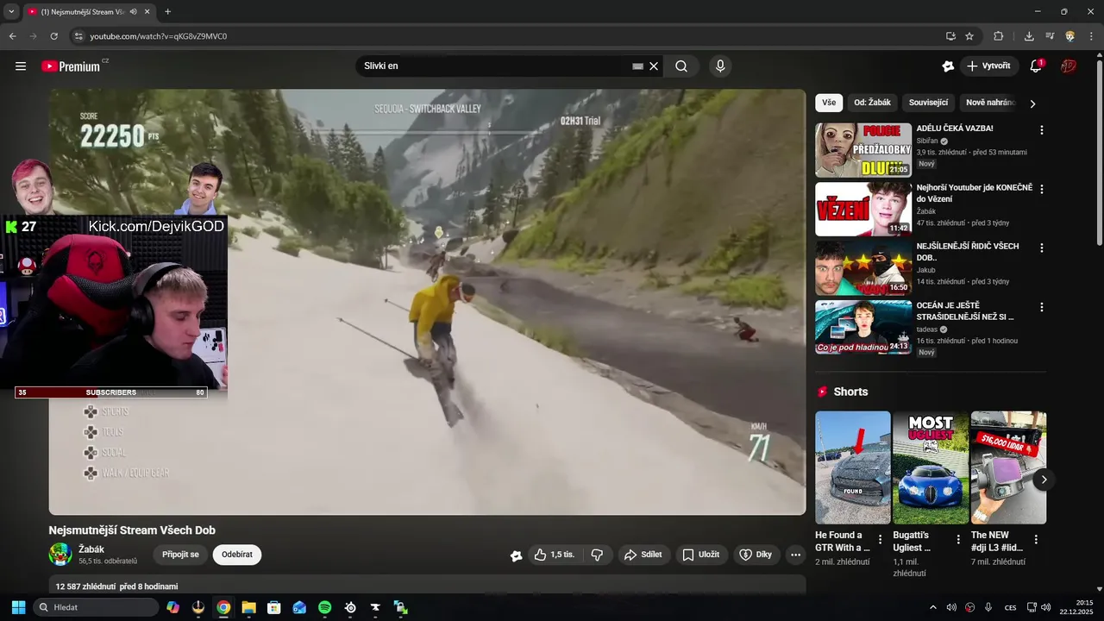This screenshot has height=621, width=1104.
Task: Open Chrome three-dot menu
Action: tap(1091, 36)
